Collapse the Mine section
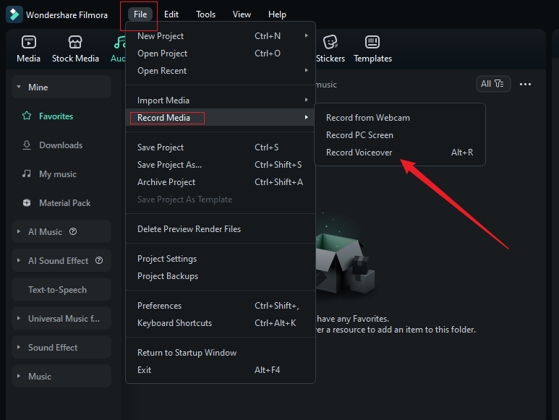Image resolution: width=559 pixels, height=420 pixels. point(19,87)
